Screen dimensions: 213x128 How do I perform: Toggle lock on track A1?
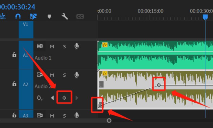click(14, 55)
